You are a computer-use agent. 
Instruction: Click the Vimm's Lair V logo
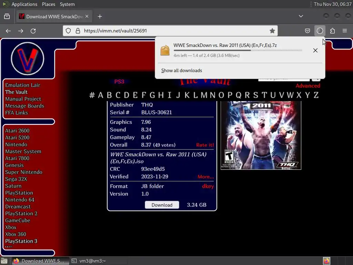coord(28,59)
